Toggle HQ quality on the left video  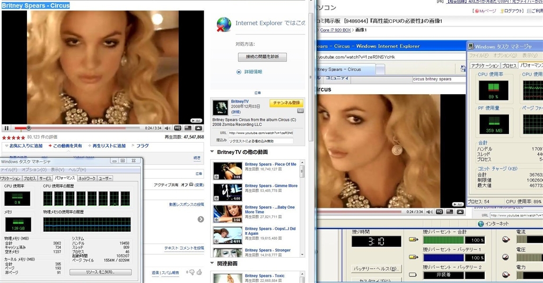(178, 128)
